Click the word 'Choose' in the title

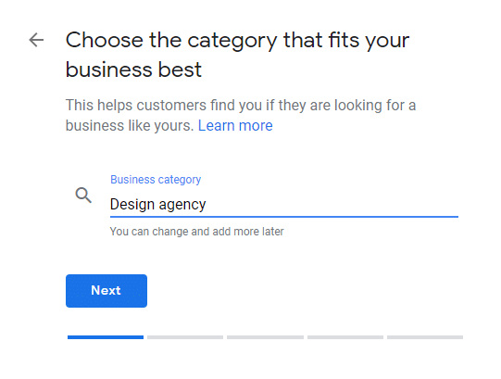tap(104, 40)
